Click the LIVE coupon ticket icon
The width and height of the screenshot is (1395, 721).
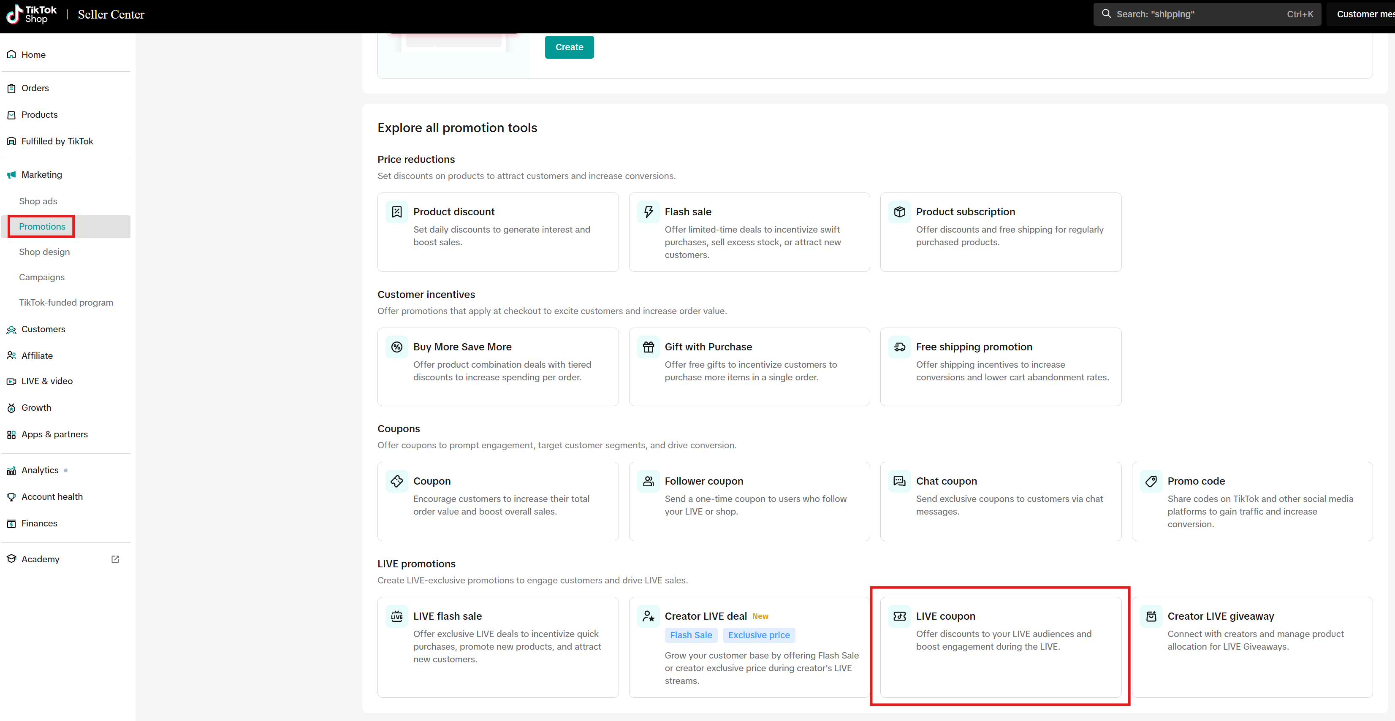point(899,616)
